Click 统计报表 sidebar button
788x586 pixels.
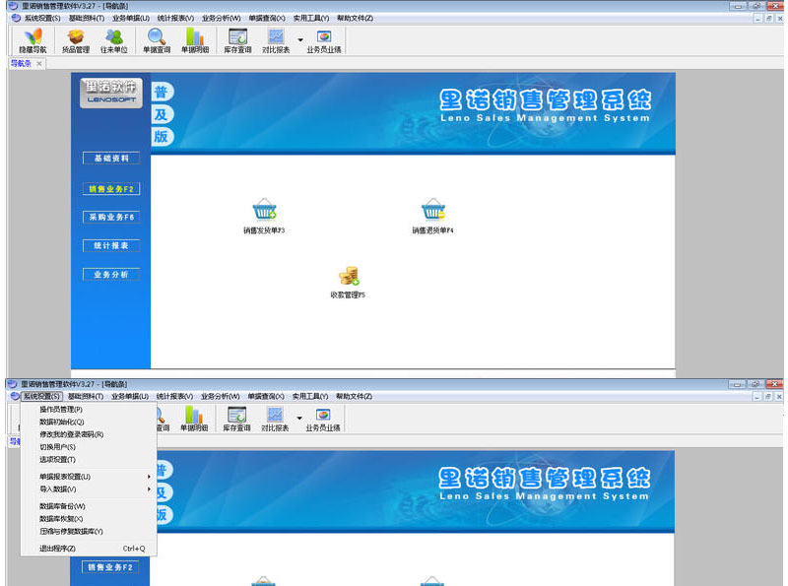pos(111,246)
